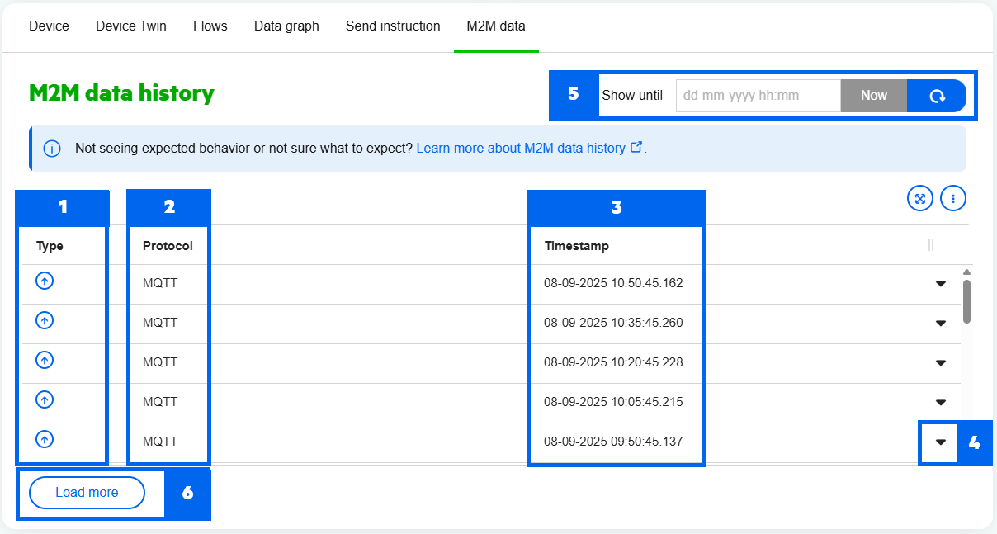
Task: Expand the 10:05:45.215 message row
Action: point(940,403)
